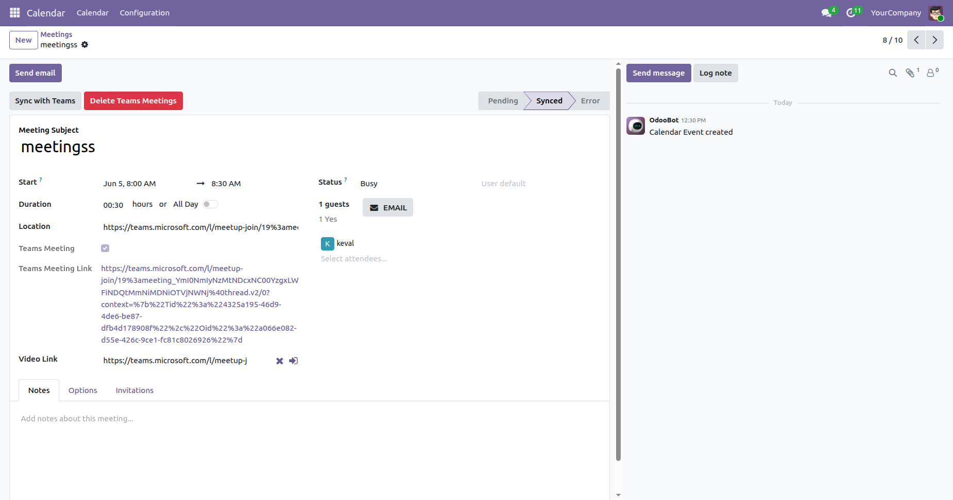Click the OdooBot avatar

pyautogui.click(x=636, y=126)
